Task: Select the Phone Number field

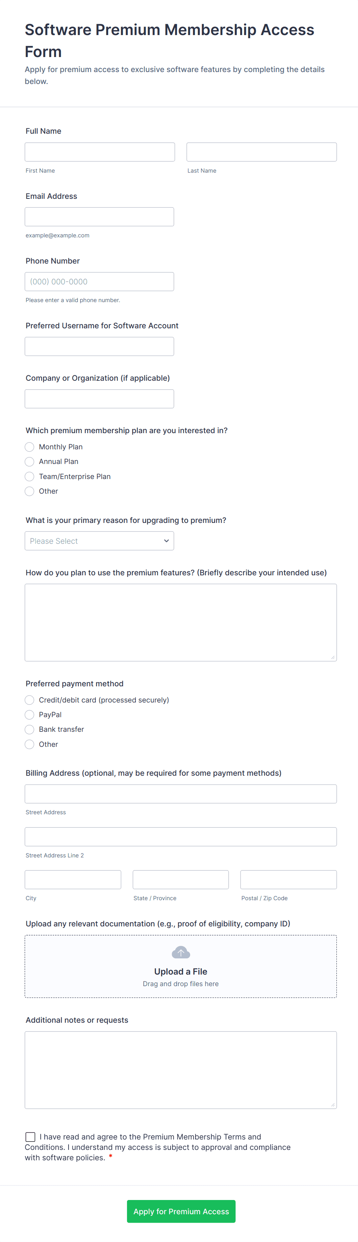Action: [x=99, y=281]
